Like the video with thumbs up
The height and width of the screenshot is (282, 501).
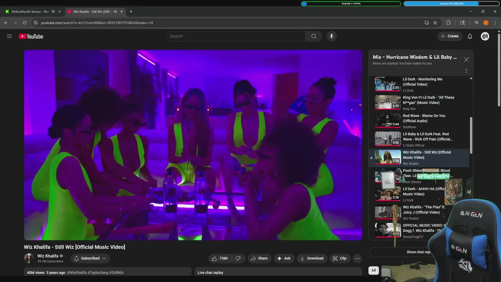(x=220, y=258)
